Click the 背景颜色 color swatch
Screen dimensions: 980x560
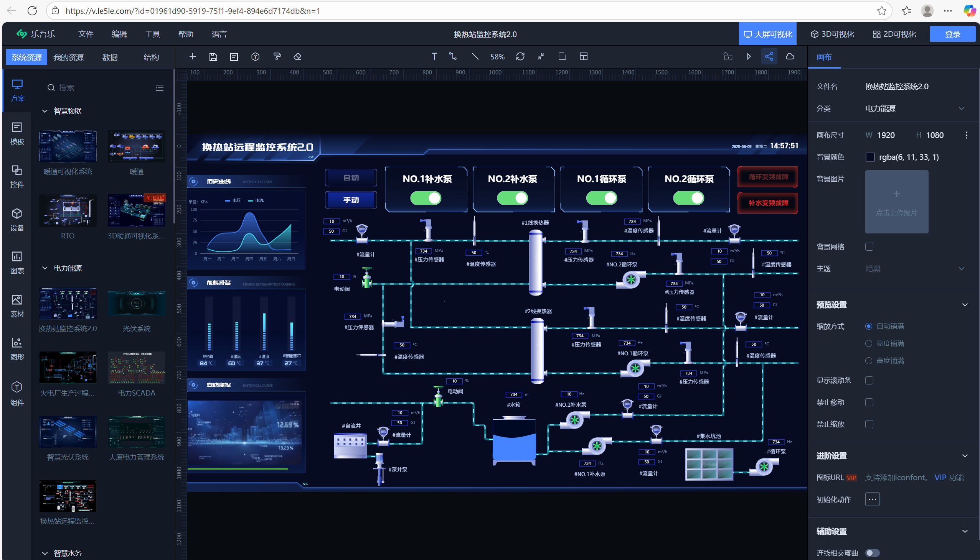pos(869,157)
